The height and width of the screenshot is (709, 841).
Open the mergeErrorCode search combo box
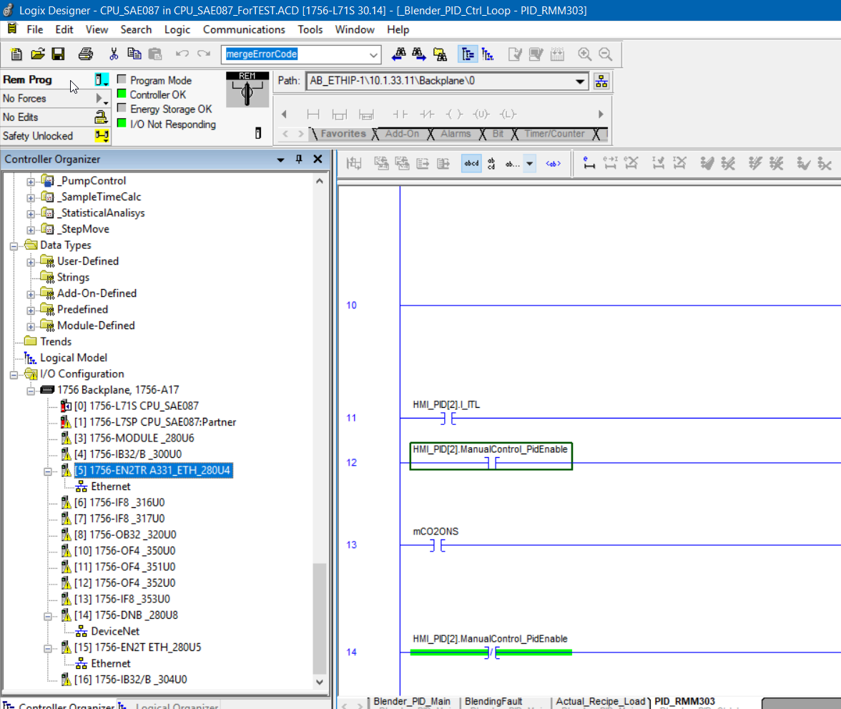click(373, 55)
